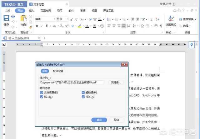This screenshot has height=139, width=200.
Task: Apply subscript R₂ formatting
Action: pyautogui.click(x=62, y=26)
